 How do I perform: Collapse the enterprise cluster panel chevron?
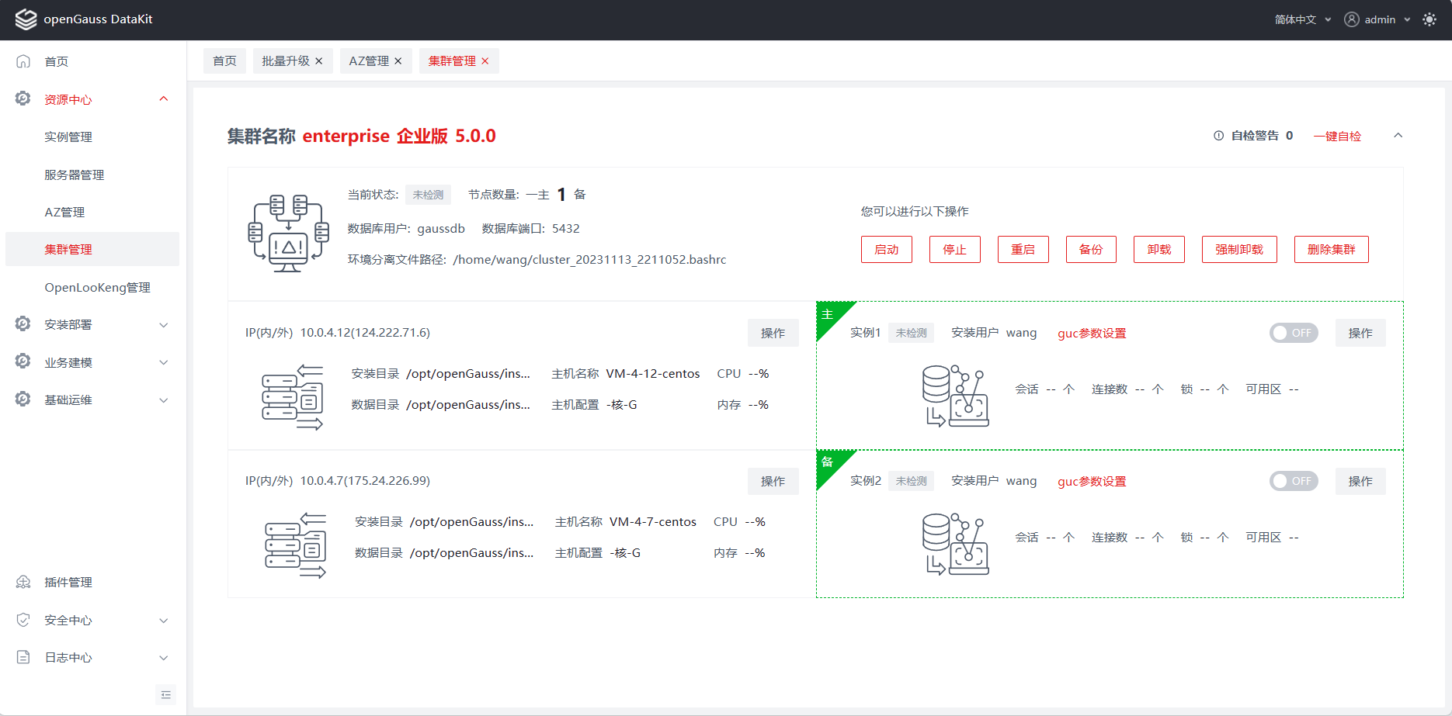point(1398,136)
